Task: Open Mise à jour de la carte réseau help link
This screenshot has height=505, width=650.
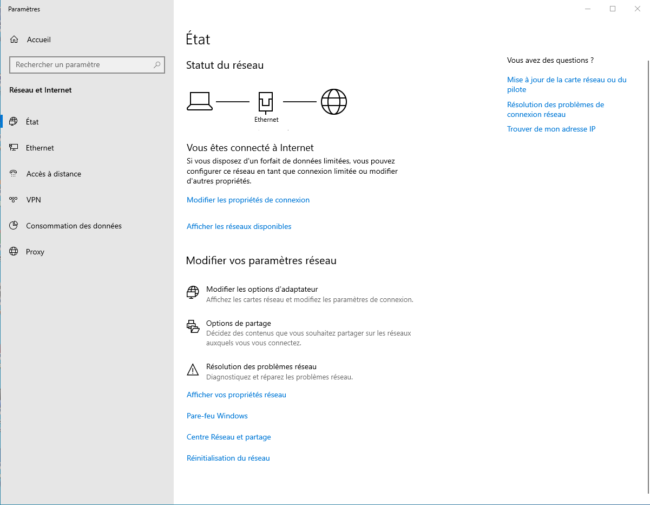Action: pyautogui.click(x=567, y=84)
